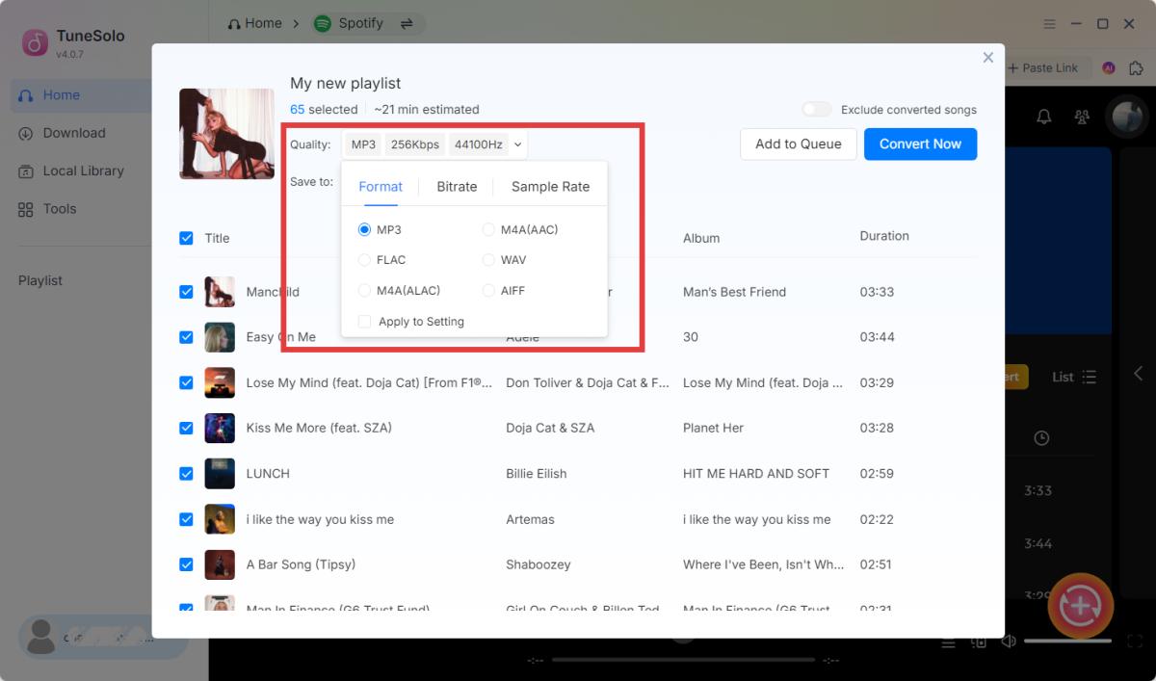Choose the M4A(AAC) format option

[x=488, y=229]
